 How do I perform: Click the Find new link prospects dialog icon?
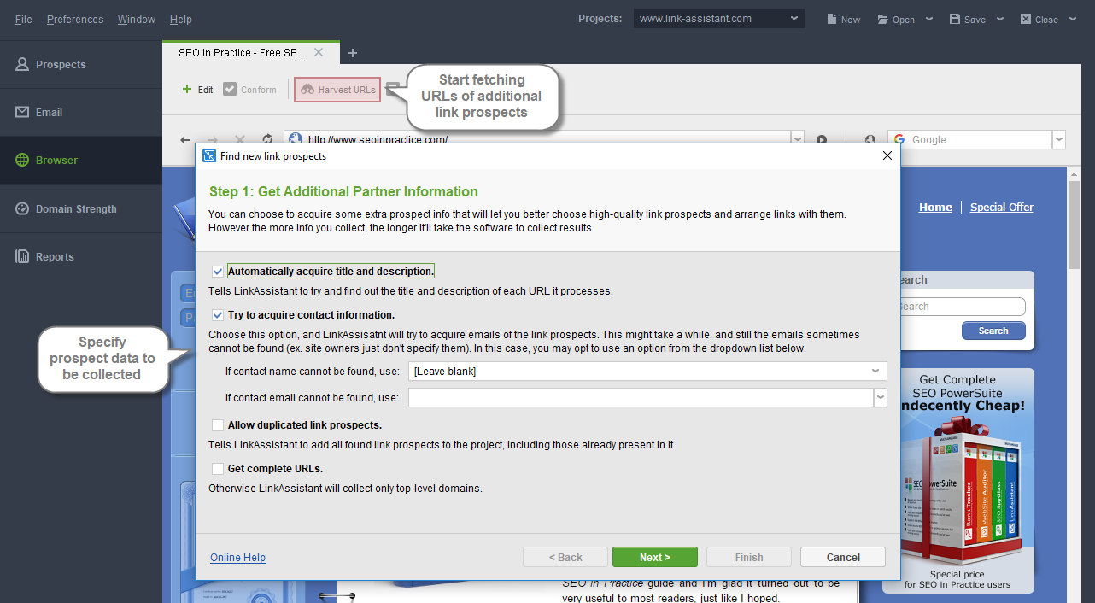[x=208, y=155]
